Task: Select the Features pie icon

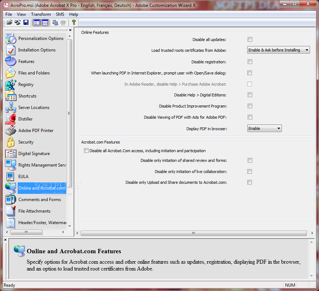Action: click(x=11, y=61)
